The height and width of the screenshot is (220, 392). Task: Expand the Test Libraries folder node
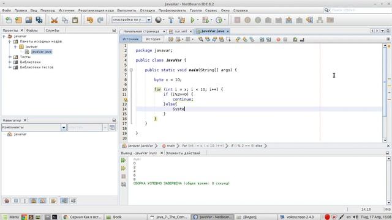[10, 67]
